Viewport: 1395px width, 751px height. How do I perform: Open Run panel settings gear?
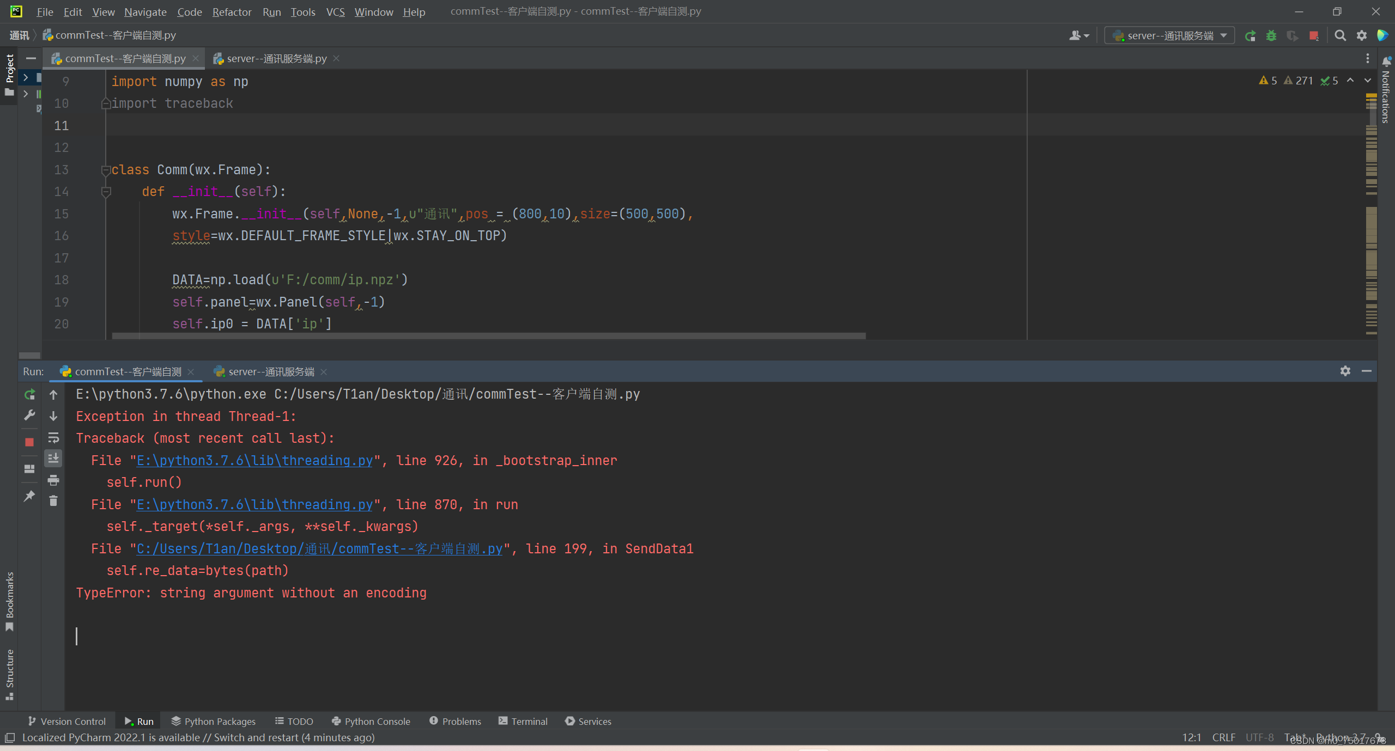tap(1345, 371)
